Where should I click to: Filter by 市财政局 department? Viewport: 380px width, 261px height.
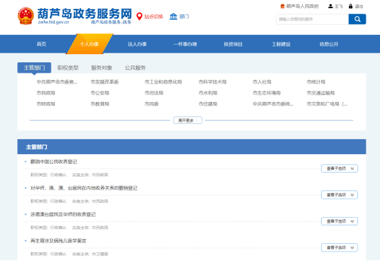click(x=46, y=104)
